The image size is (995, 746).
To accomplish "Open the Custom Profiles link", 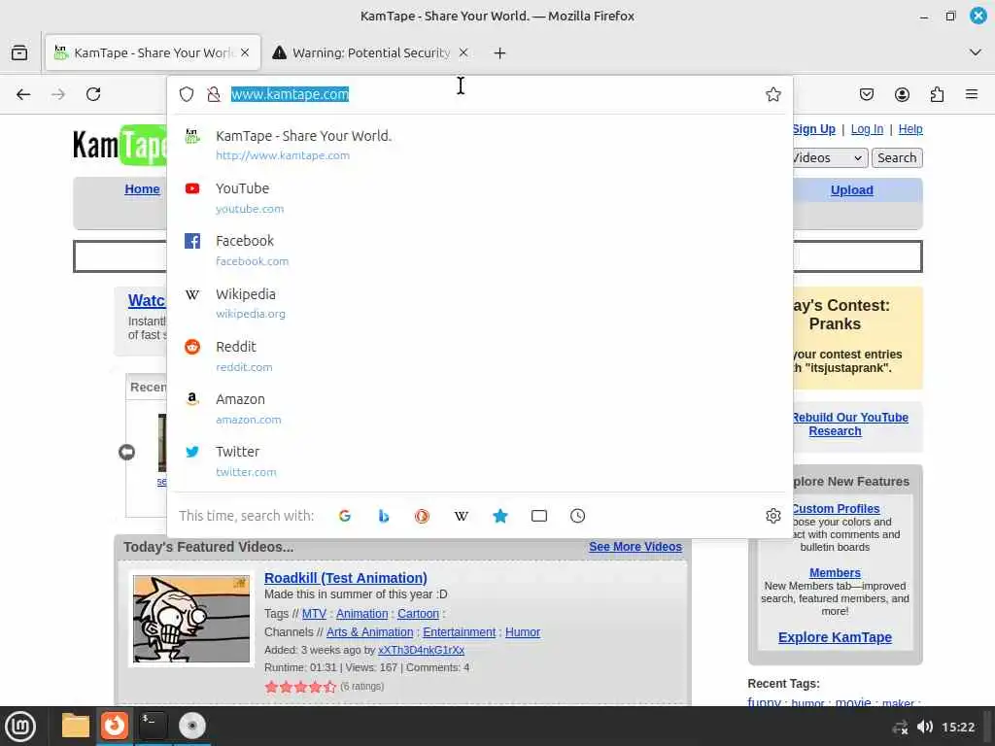I will coord(836,509).
